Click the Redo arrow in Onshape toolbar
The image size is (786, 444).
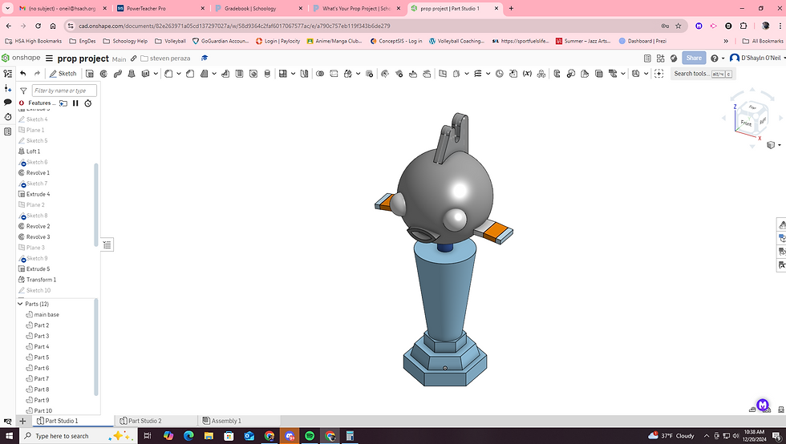37,74
